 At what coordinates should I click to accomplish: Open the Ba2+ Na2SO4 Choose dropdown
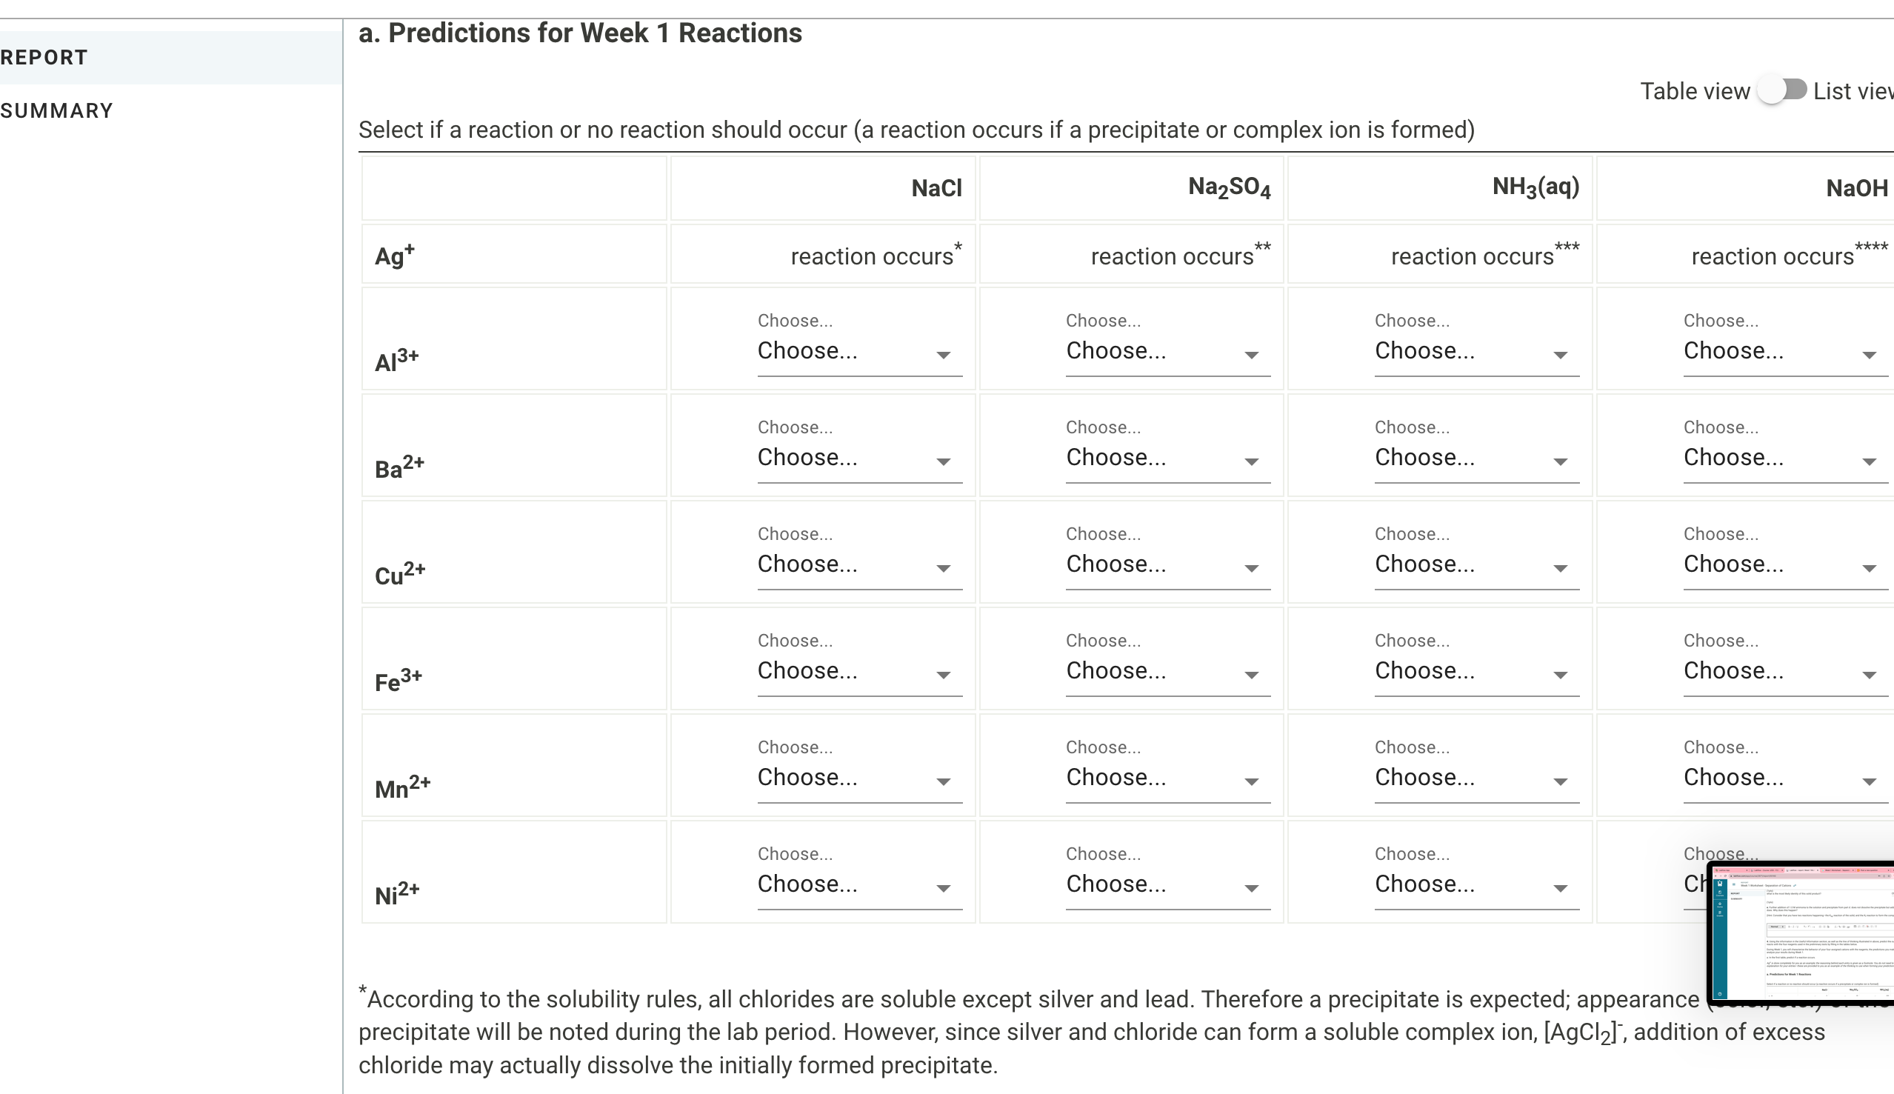(1167, 458)
